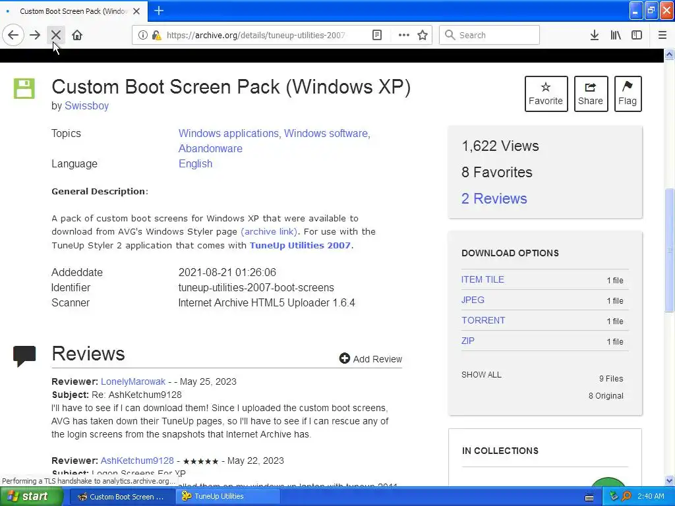Viewport: 675px width, 506px height.
Task: Click the vertical scrollbar thumb
Action: pos(670,250)
